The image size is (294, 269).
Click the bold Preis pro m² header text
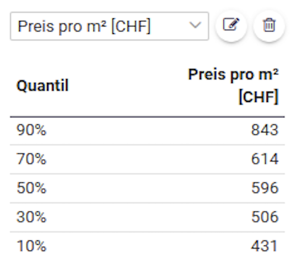[233, 75]
